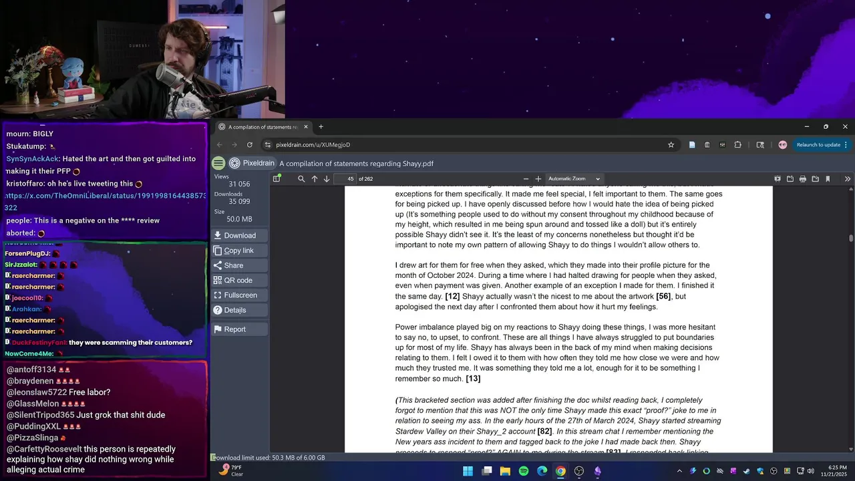Click Copy link in the sidebar

239,251
